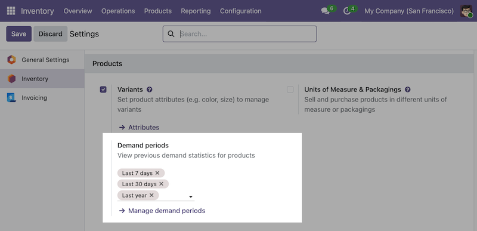Screen dimensions: 477x231
Task: Discard the settings changes
Action: tap(51, 34)
